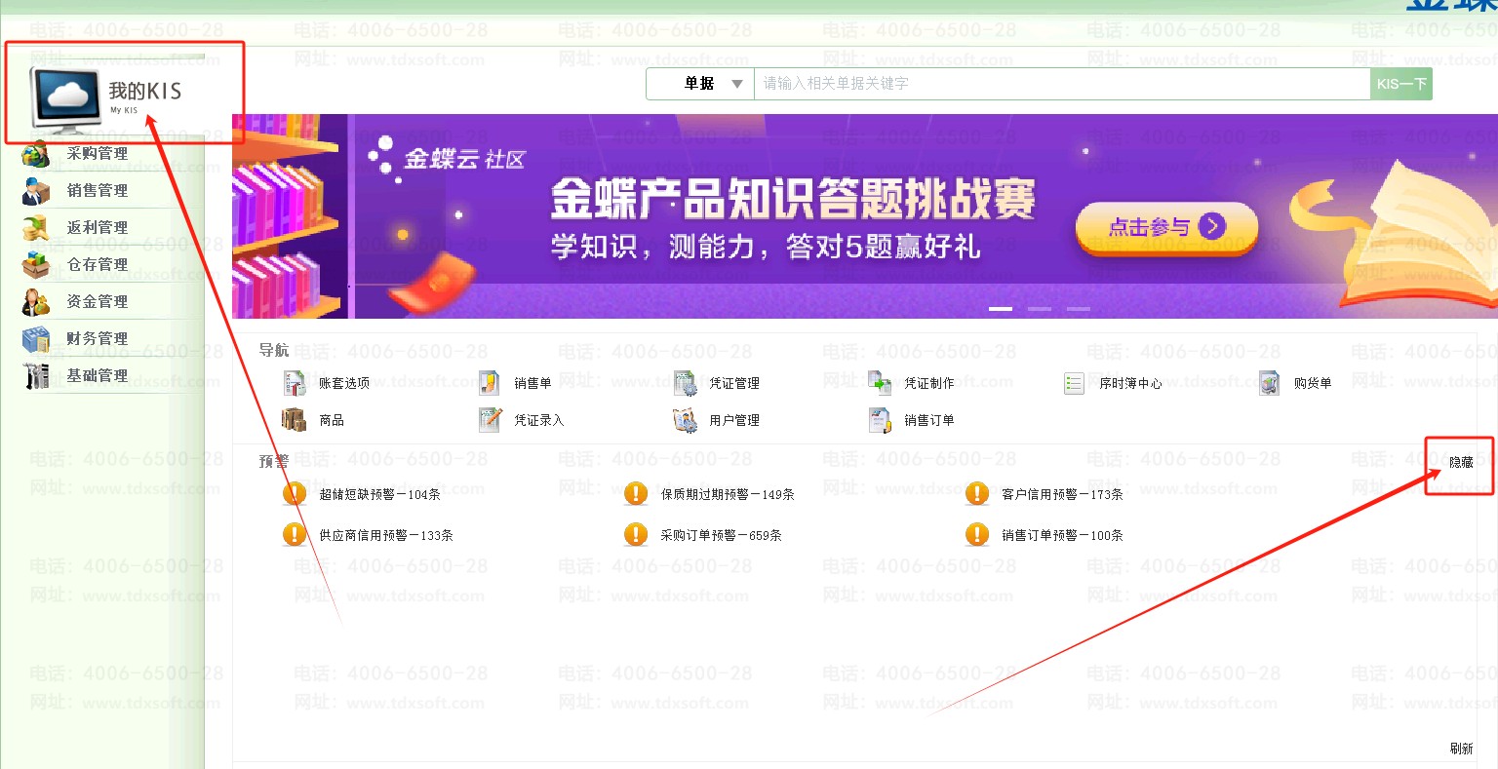The image size is (1498, 769).
Task: Open the 采购管理 menu label
Action: pos(98,154)
